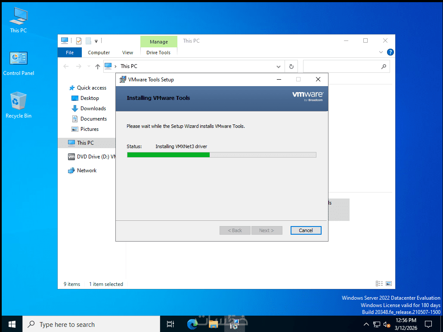Viewport: 443px width, 332px height.
Task: Click the taskbar search box
Action: 91,324
